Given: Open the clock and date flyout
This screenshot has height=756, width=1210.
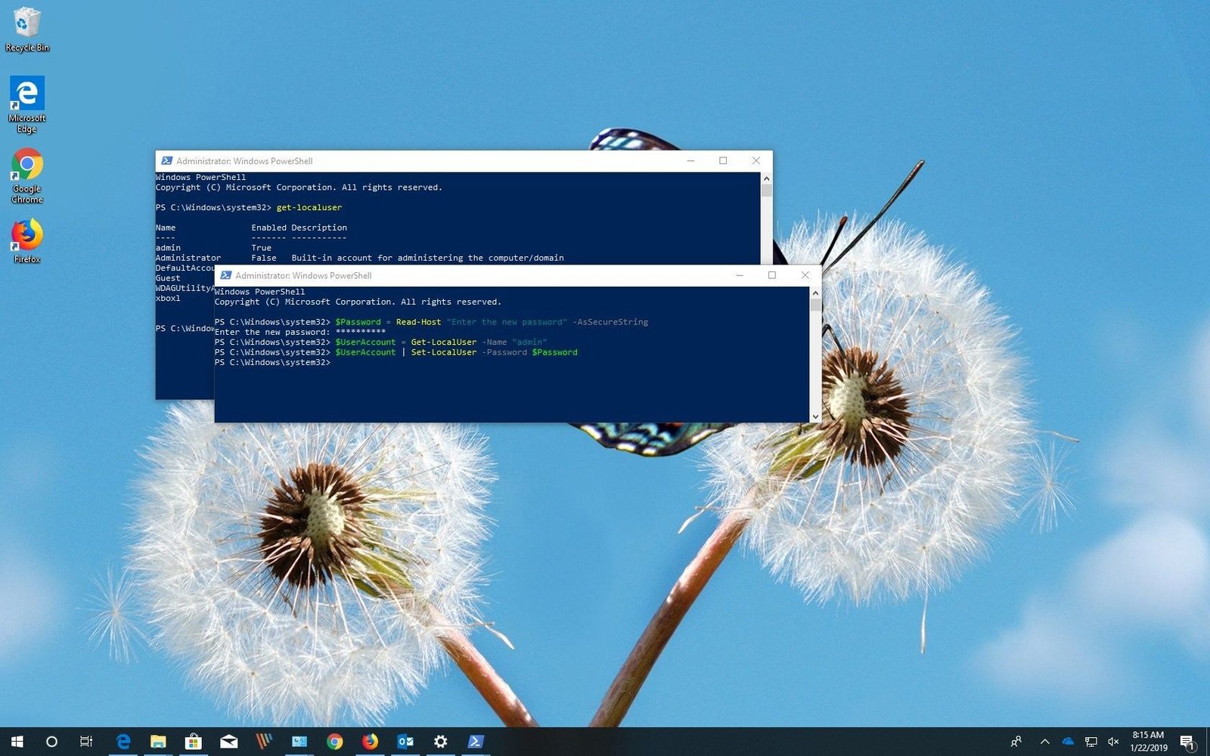Looking at the screenshot, I should pyautogui.click(x=1148, y=742).
